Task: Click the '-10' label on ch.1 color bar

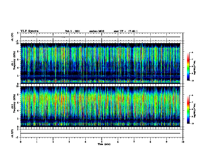Action: click(192, 81)
